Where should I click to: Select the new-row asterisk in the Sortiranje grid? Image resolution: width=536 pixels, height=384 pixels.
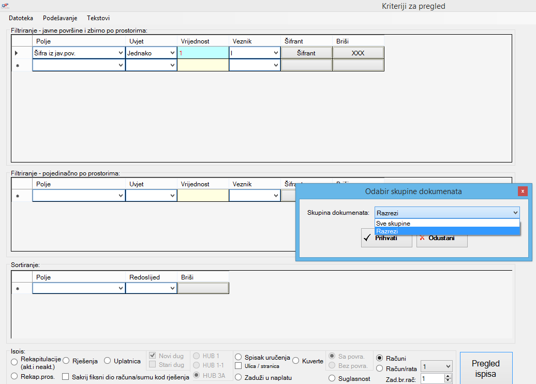click(17, 289)
